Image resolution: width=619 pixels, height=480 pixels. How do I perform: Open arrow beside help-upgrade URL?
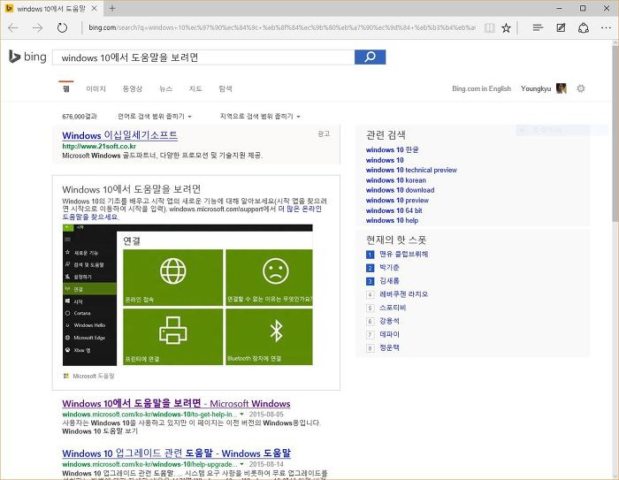tap(241, 464)
